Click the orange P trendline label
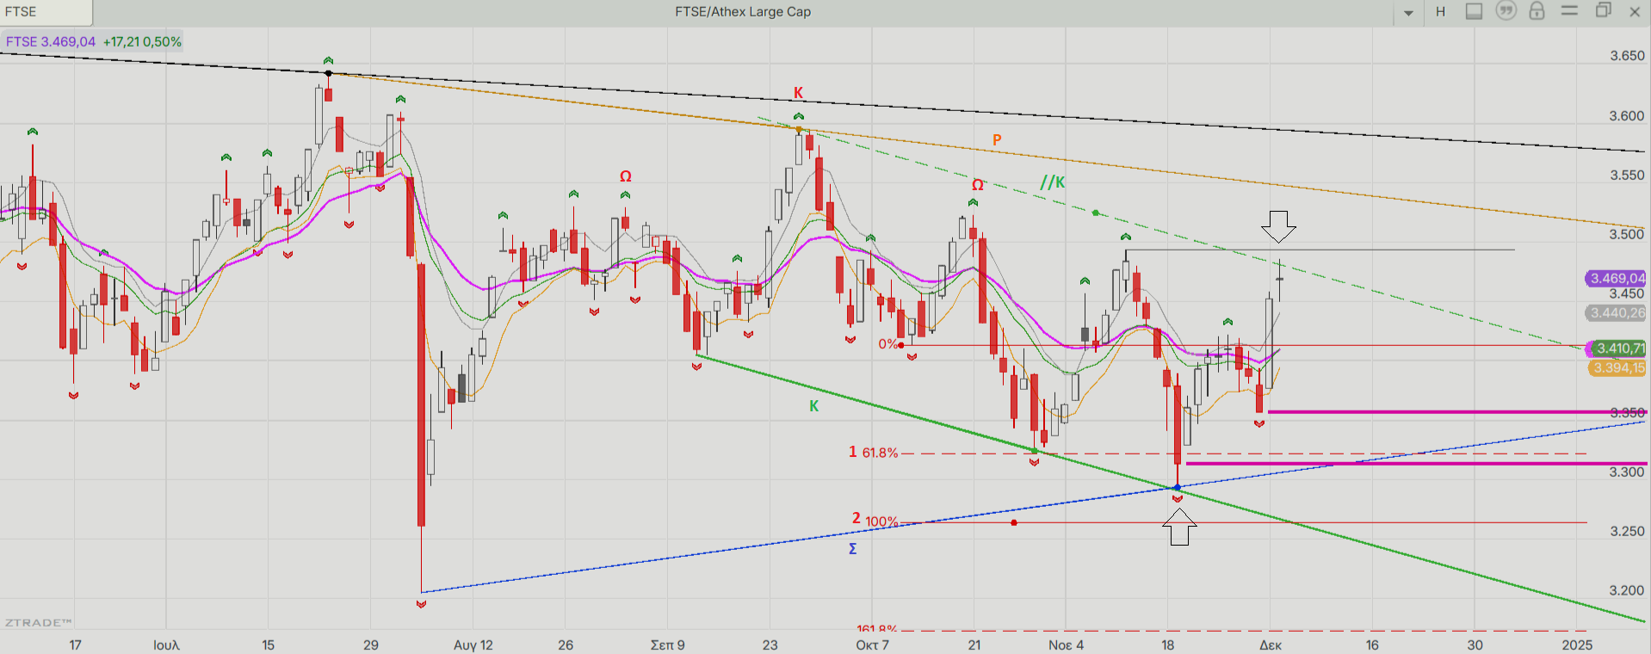The image size is (1651, 654). 997,139
